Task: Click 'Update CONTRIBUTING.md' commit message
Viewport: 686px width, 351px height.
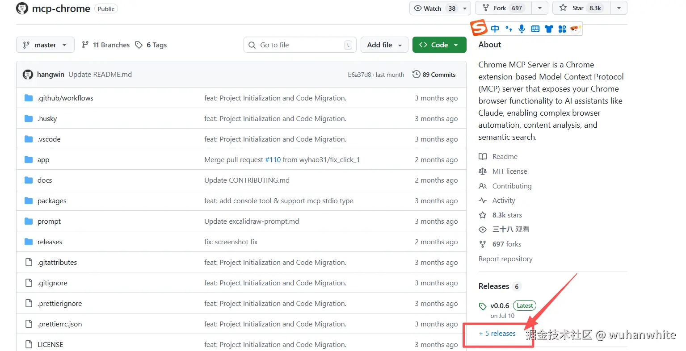Action: pyautogui.click(x=247, y=180)
